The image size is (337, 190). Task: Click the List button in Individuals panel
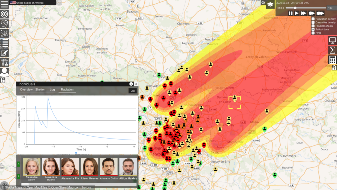point(132,91)
